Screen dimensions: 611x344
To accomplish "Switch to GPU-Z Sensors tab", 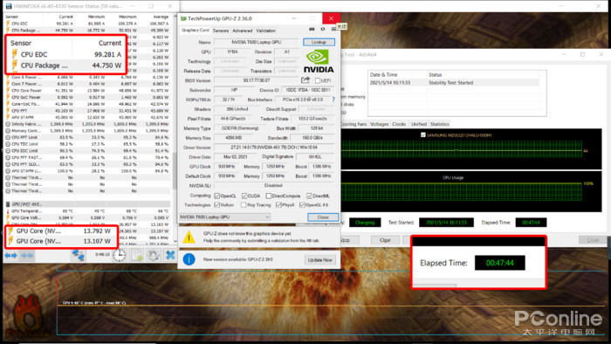I will pos(221,31).
